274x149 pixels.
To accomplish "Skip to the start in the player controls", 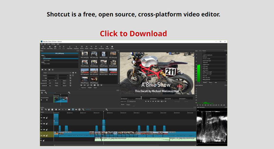I will [146, 101].
